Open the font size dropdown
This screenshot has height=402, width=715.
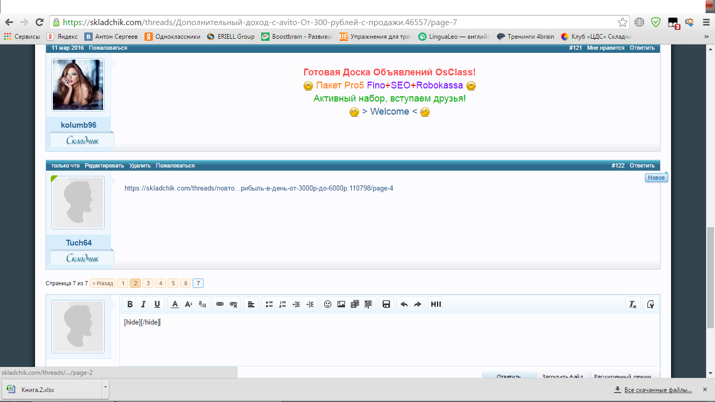click(x=189, y=304)
